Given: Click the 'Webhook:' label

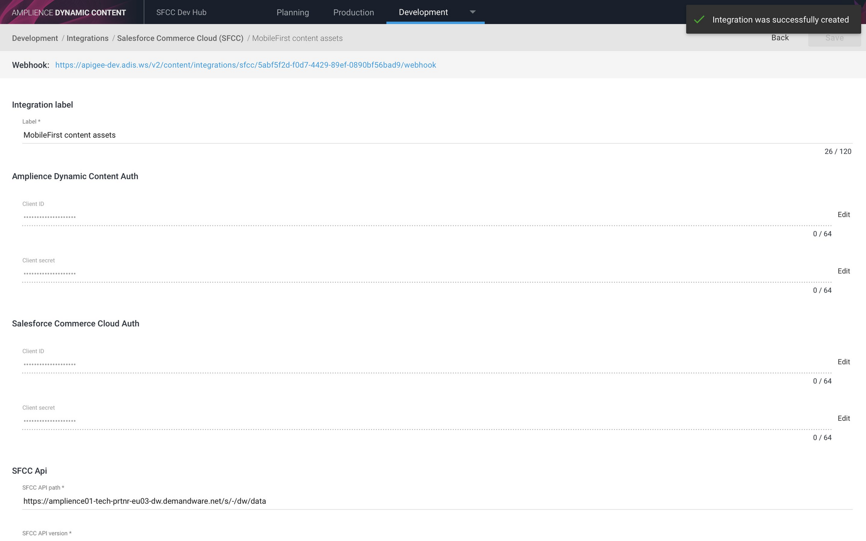Looking at the screenshot, I should (x=30, y=65).
